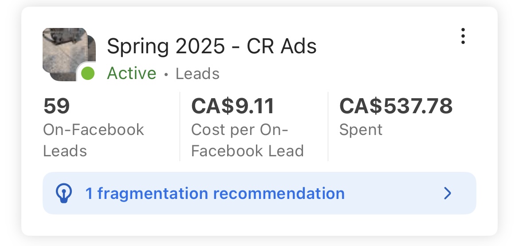
Task: Click the dot separator between Active and Leads
Action: (x=166, y=74)
